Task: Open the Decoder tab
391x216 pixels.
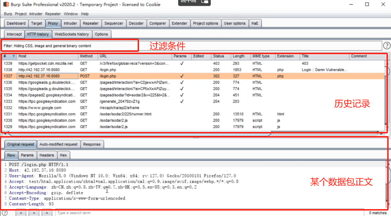Action: (136, 23)
